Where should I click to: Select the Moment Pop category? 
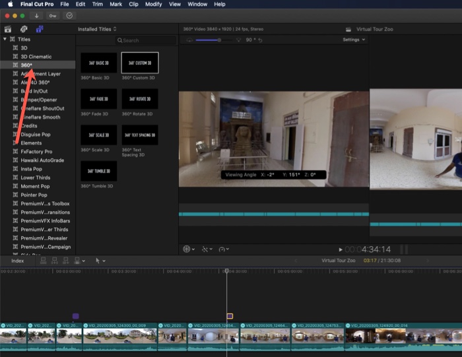[35, 186]
